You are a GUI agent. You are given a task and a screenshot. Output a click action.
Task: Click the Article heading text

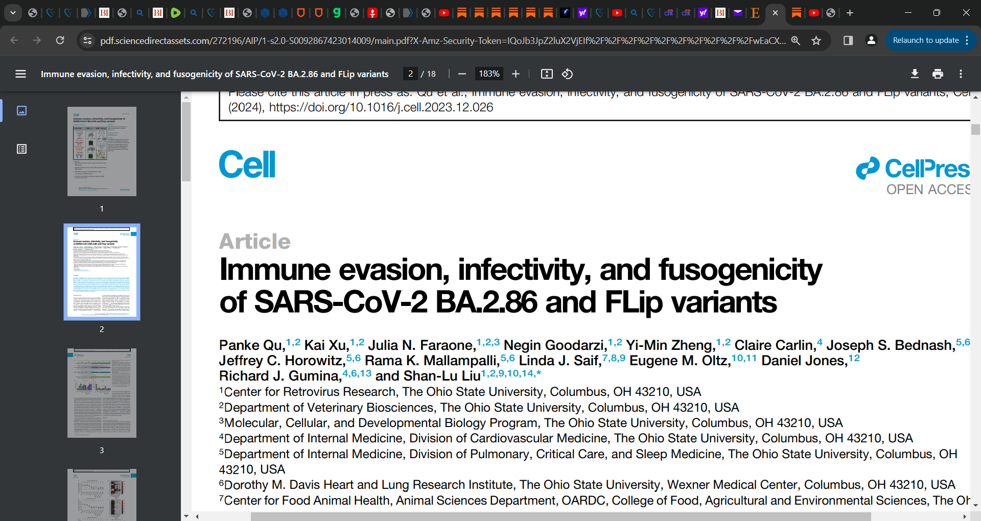[254, 241]
